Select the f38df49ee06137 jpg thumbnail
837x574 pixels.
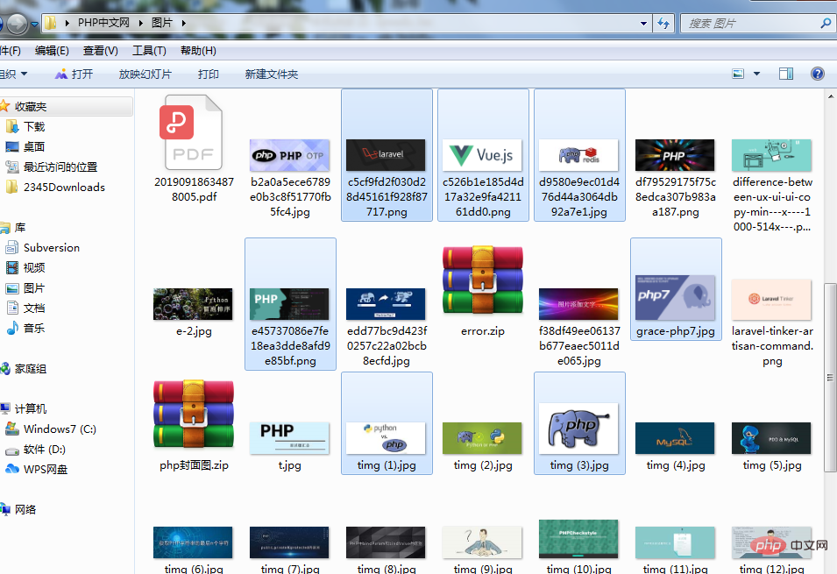(x=579, y=304)
